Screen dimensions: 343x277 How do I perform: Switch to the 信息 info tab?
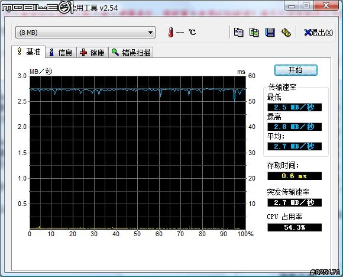[61, 53]
